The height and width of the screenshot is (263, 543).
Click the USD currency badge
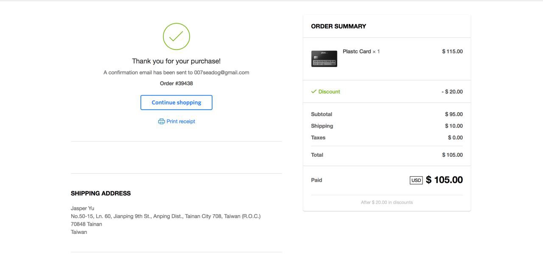(416, 180)
